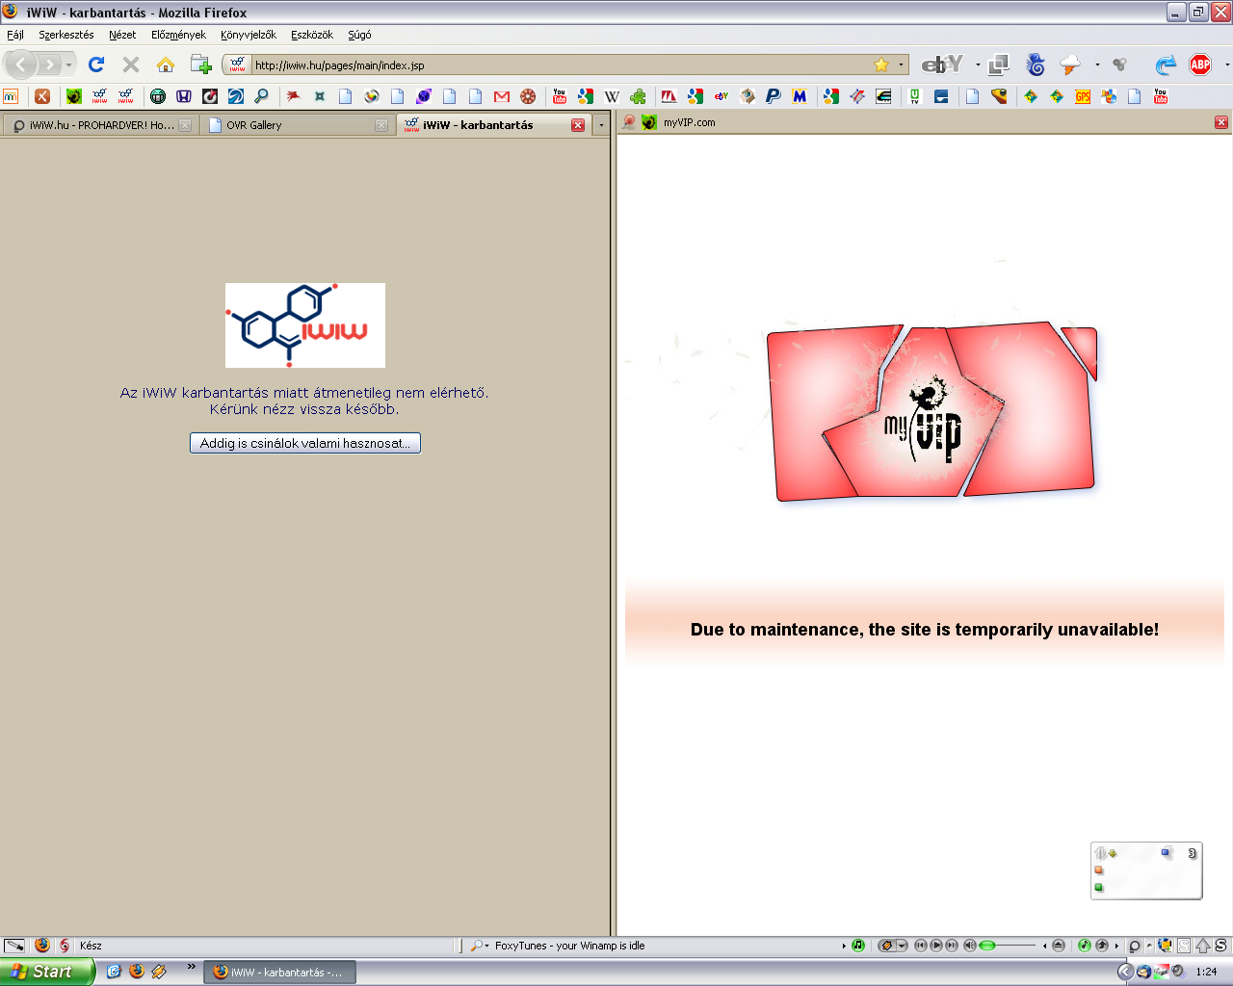Screen dimensions: 1233x986
Task: Click the Adblock Plus ABP icon
Action: tap(1200, 65)
